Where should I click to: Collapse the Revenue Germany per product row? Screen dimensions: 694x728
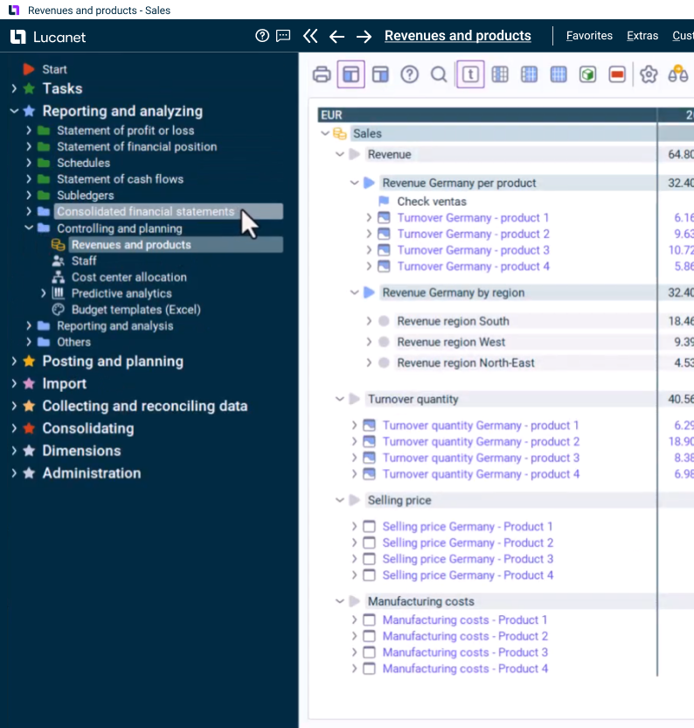coord(354,183)
